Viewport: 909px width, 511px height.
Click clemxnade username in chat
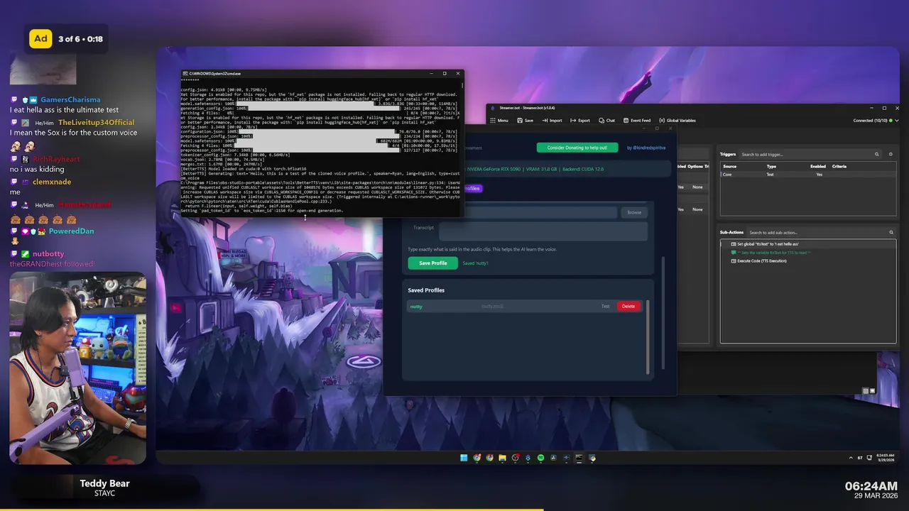point(52,182)
